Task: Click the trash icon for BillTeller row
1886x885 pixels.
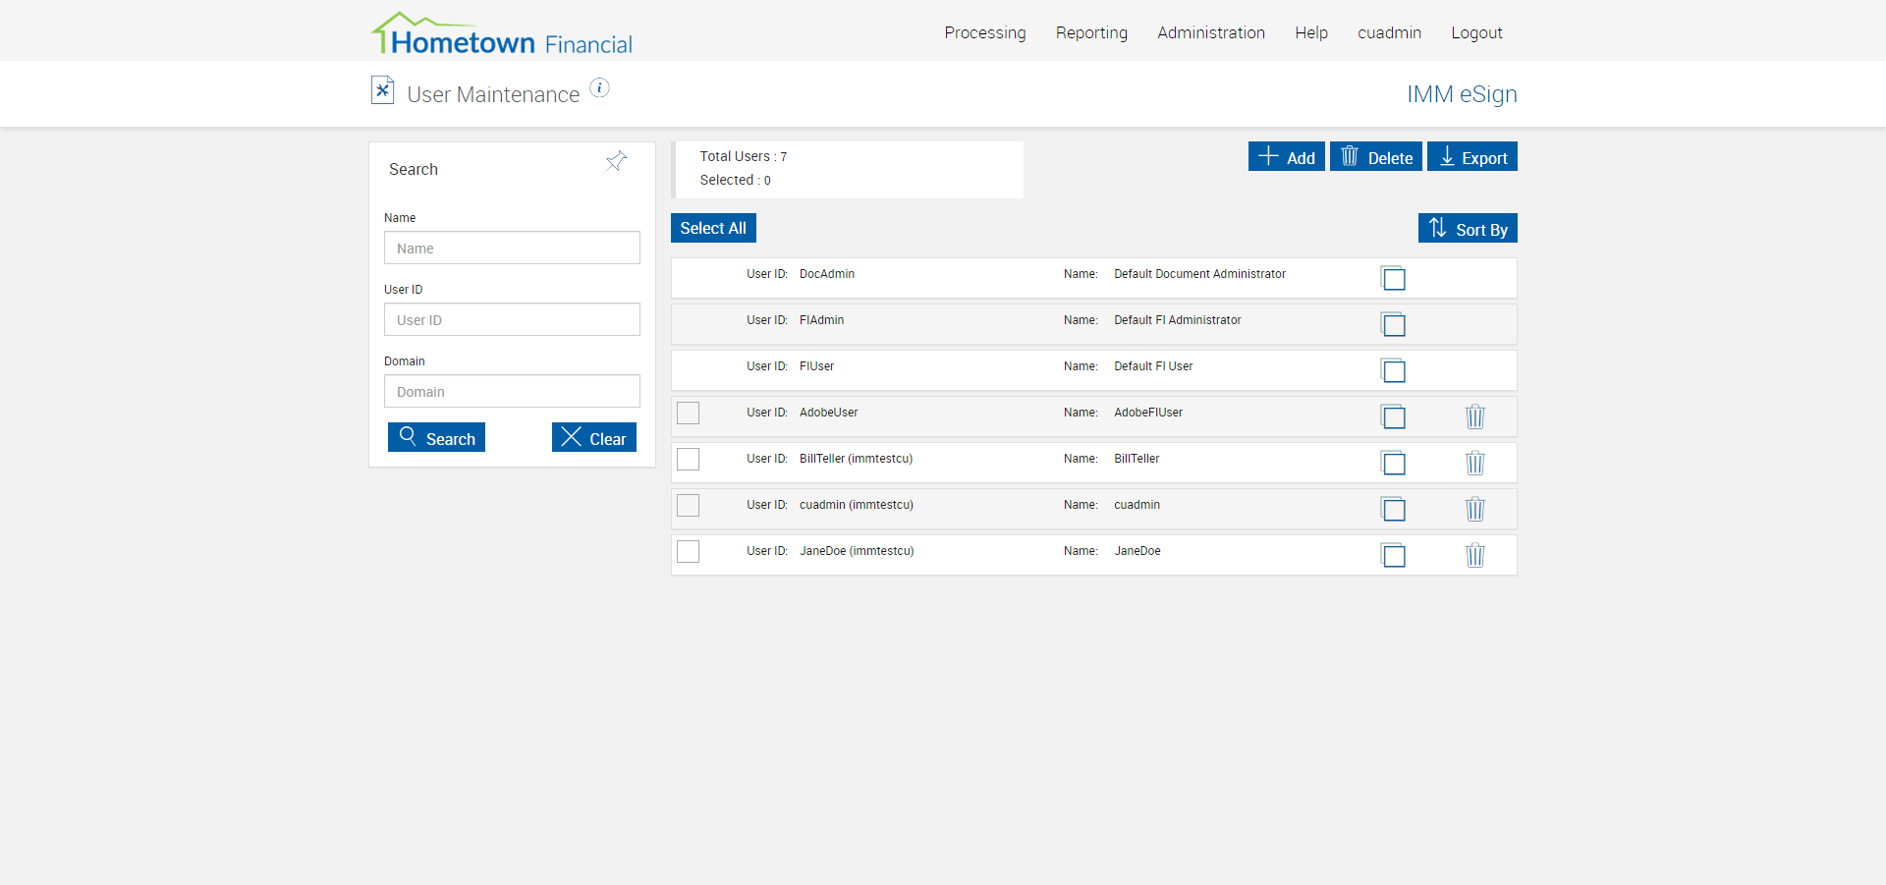Action: [x=1474, y=463]
